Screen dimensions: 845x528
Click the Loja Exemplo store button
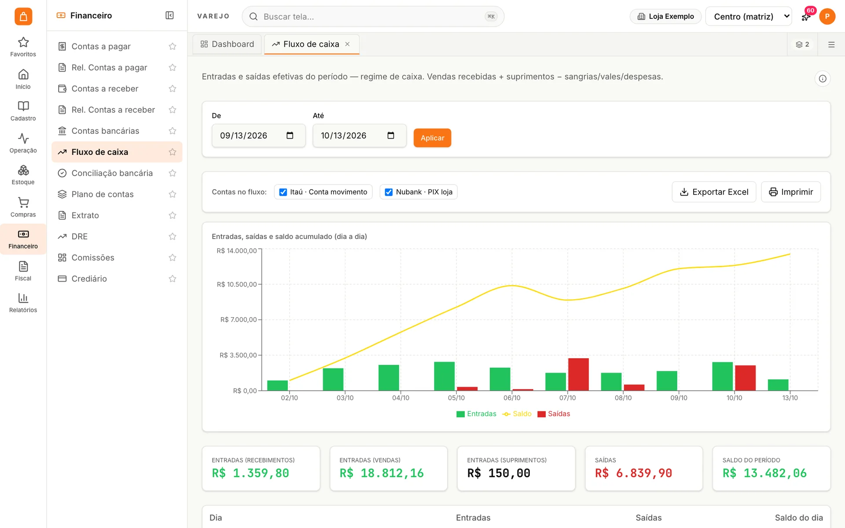click(665, 16)
